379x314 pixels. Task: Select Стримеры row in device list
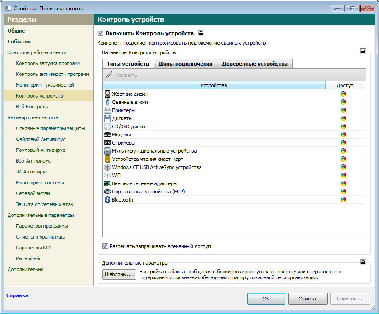[234, 143]
